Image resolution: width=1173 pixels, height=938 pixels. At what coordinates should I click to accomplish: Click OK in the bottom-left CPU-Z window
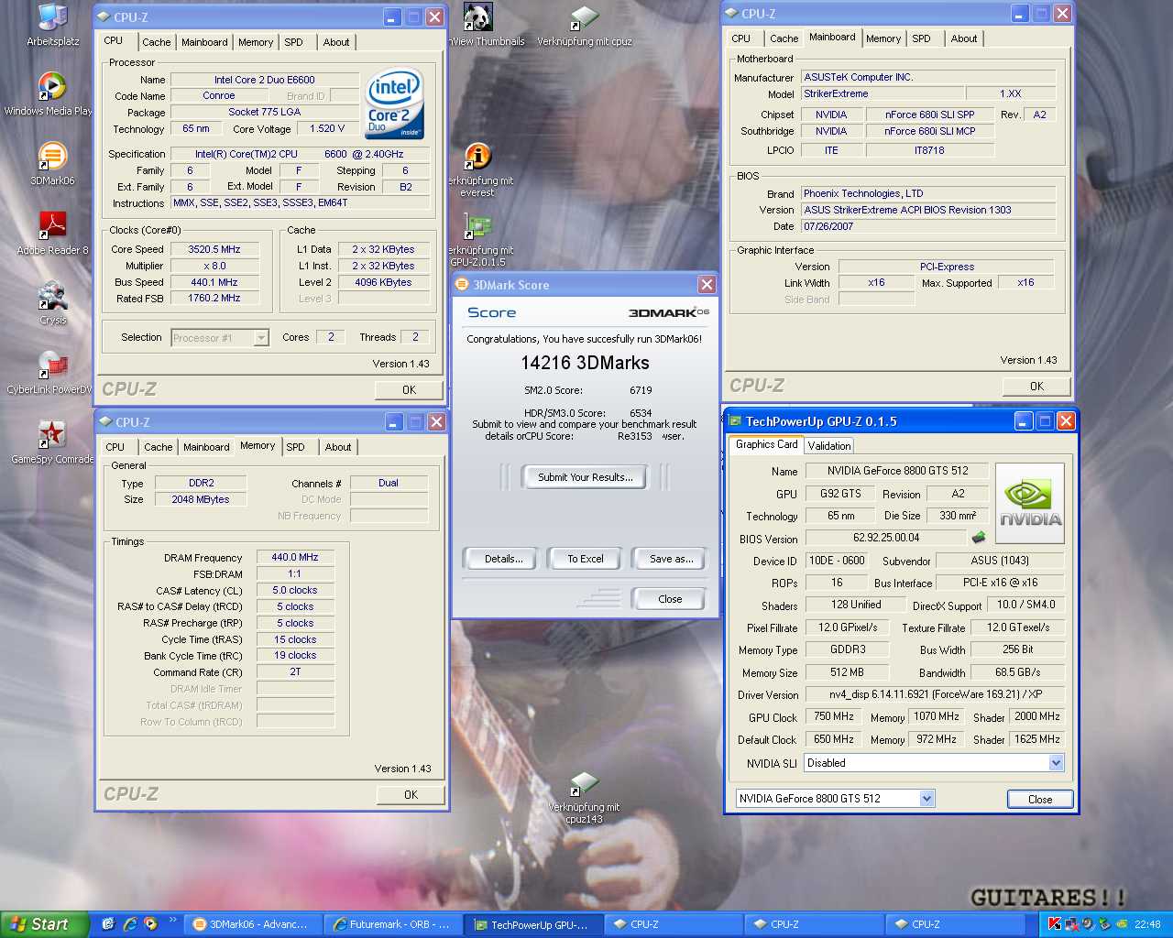[x=411, y=794]
